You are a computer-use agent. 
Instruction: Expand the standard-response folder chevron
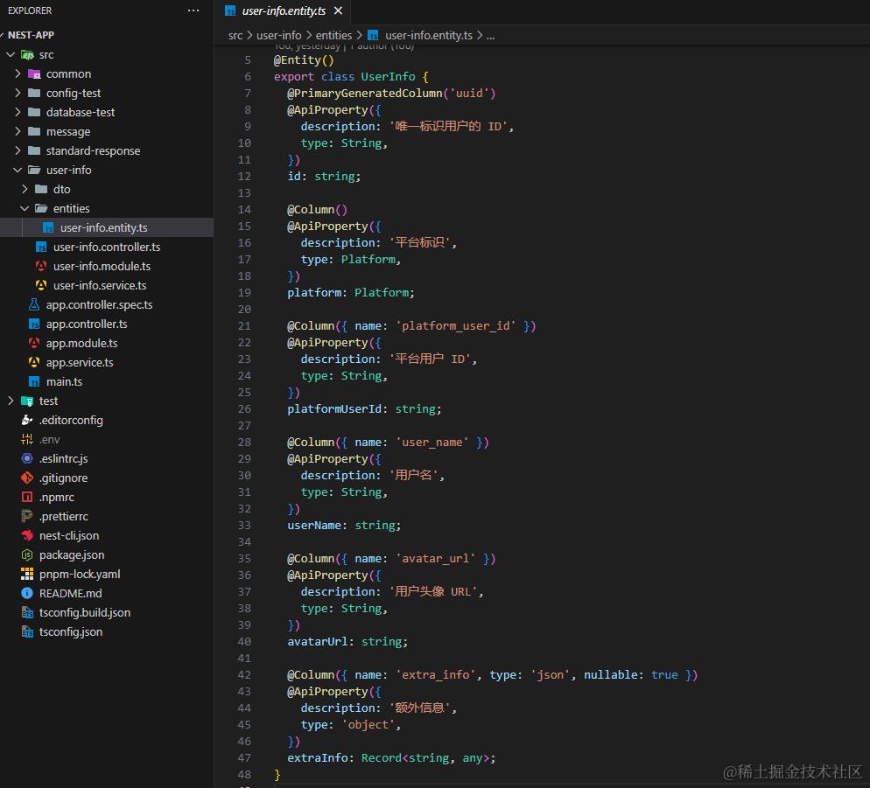tap(18, 150)
